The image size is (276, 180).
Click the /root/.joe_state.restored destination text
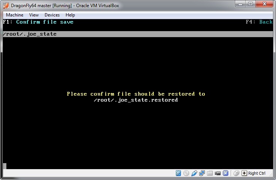click(x=136, y=100)
